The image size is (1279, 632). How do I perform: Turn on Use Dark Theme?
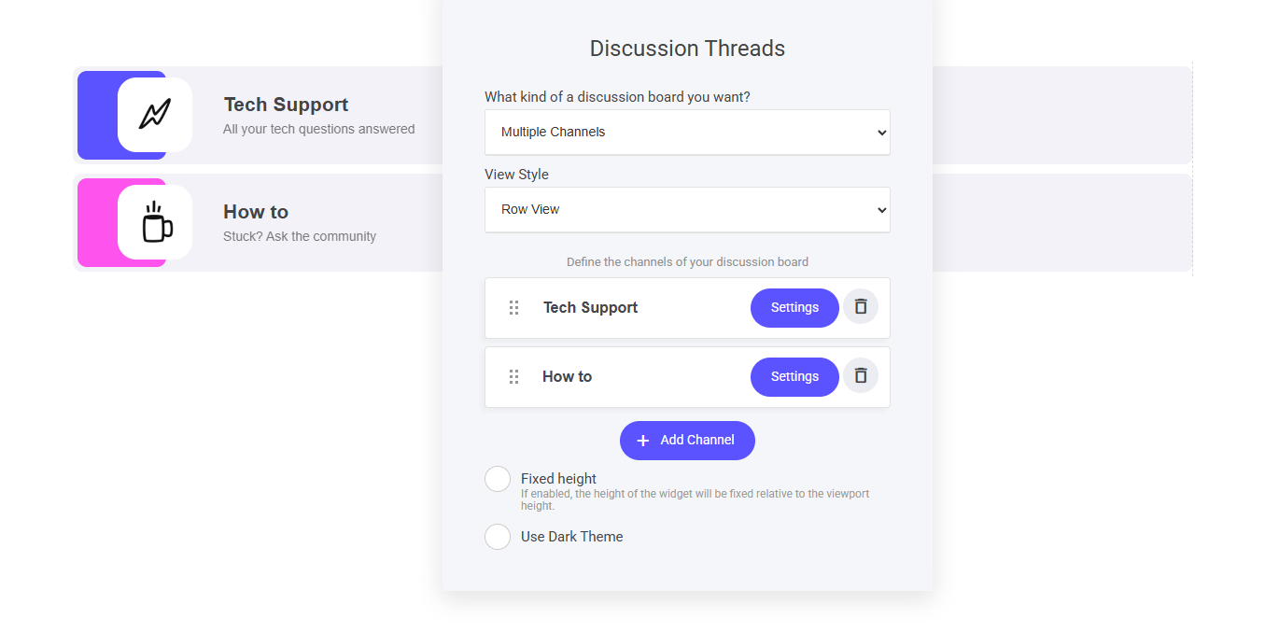point(498,537)
